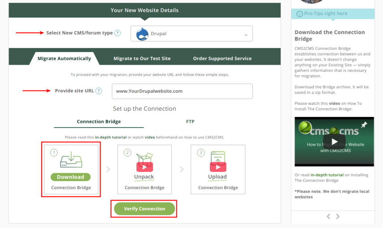The width and height of the screenshot is (383, 228).
Task: Open the Order Supported Service tab
Action: point(222,59)
